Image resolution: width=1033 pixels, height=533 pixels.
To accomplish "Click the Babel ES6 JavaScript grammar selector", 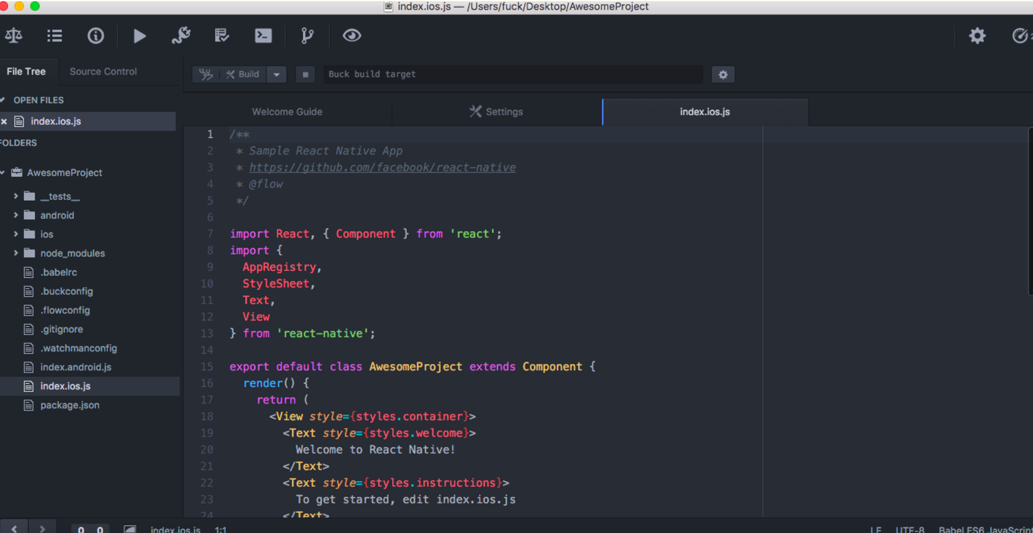I will click(985, 529).
